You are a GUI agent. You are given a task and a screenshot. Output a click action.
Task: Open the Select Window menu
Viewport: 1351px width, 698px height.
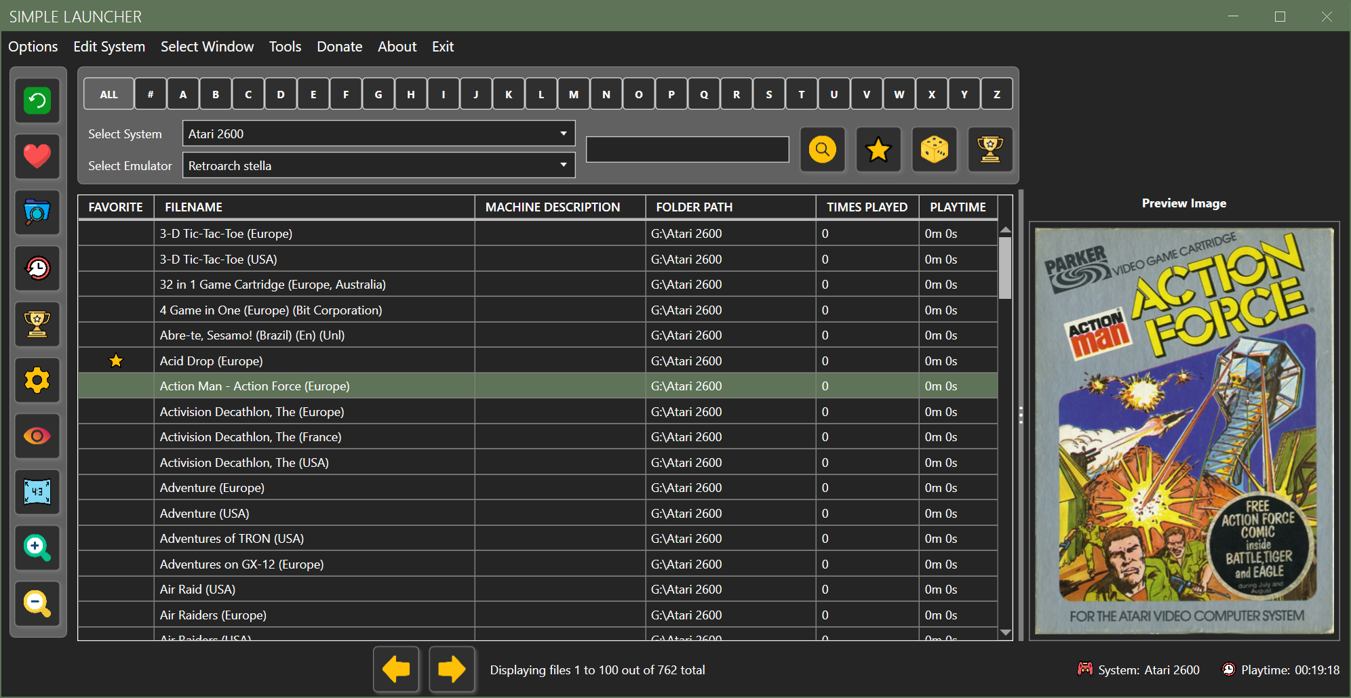(208, 47)
